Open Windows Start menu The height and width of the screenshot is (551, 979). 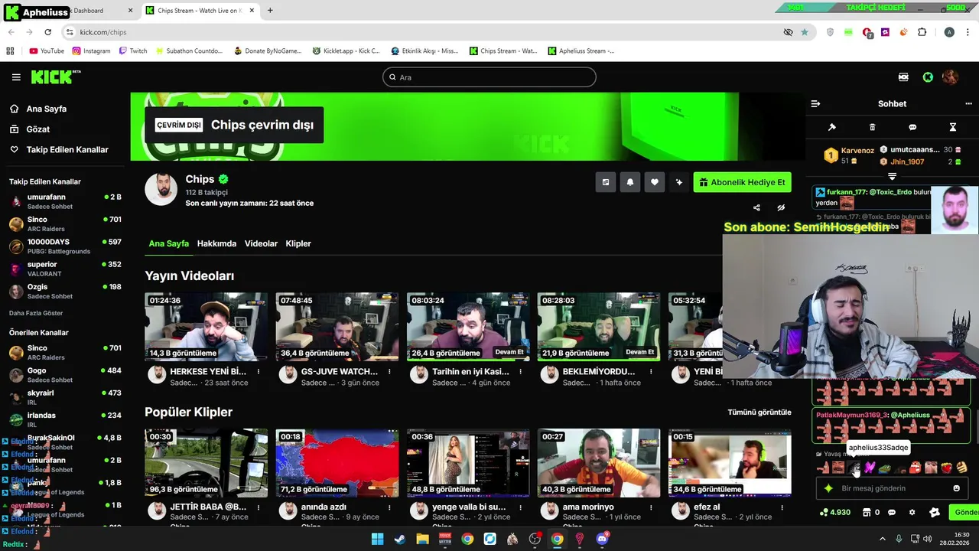[x=378, y=539]
